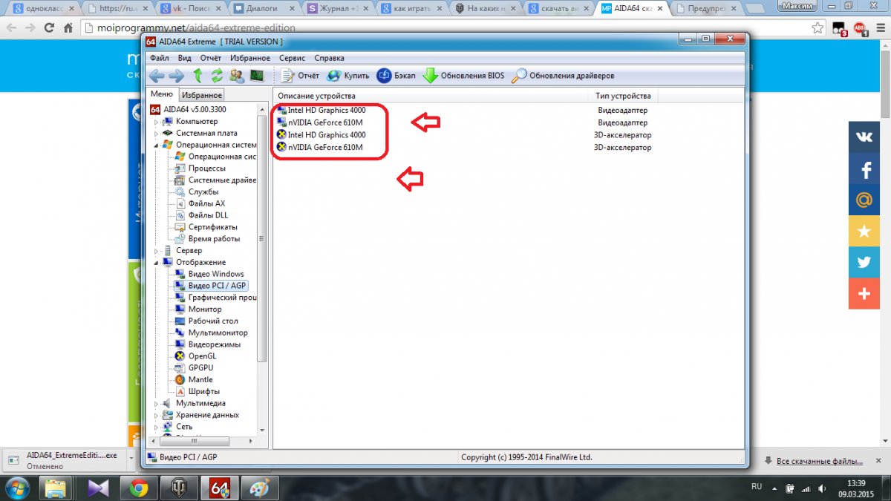Select Время работы in the tree

point(214,239)
